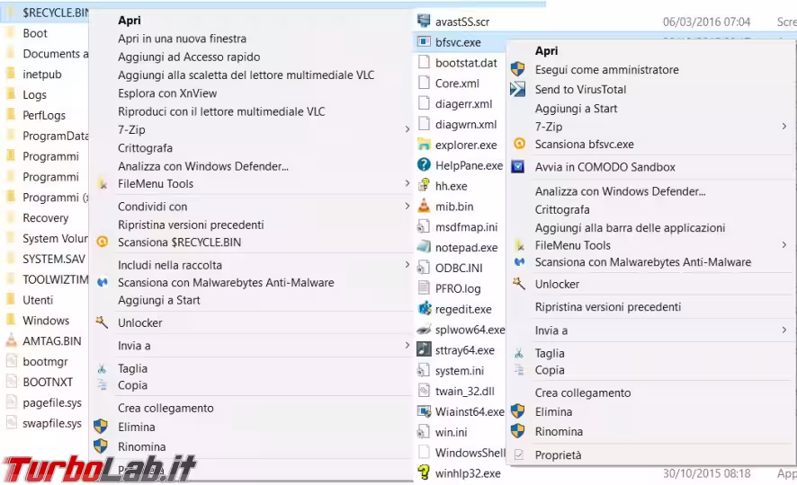The image size is (797, 485).
Task: Click the VirusTotal icon next to Send to VirusTotal
Action: tap(517, 89)
